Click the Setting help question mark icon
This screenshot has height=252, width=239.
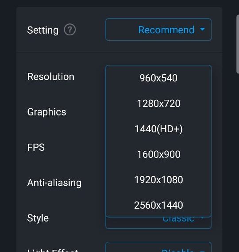[x=69, y=30]
